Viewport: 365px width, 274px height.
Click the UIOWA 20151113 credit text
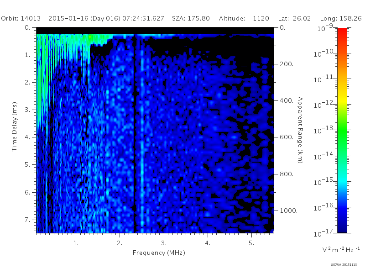[x=344, y=265]
